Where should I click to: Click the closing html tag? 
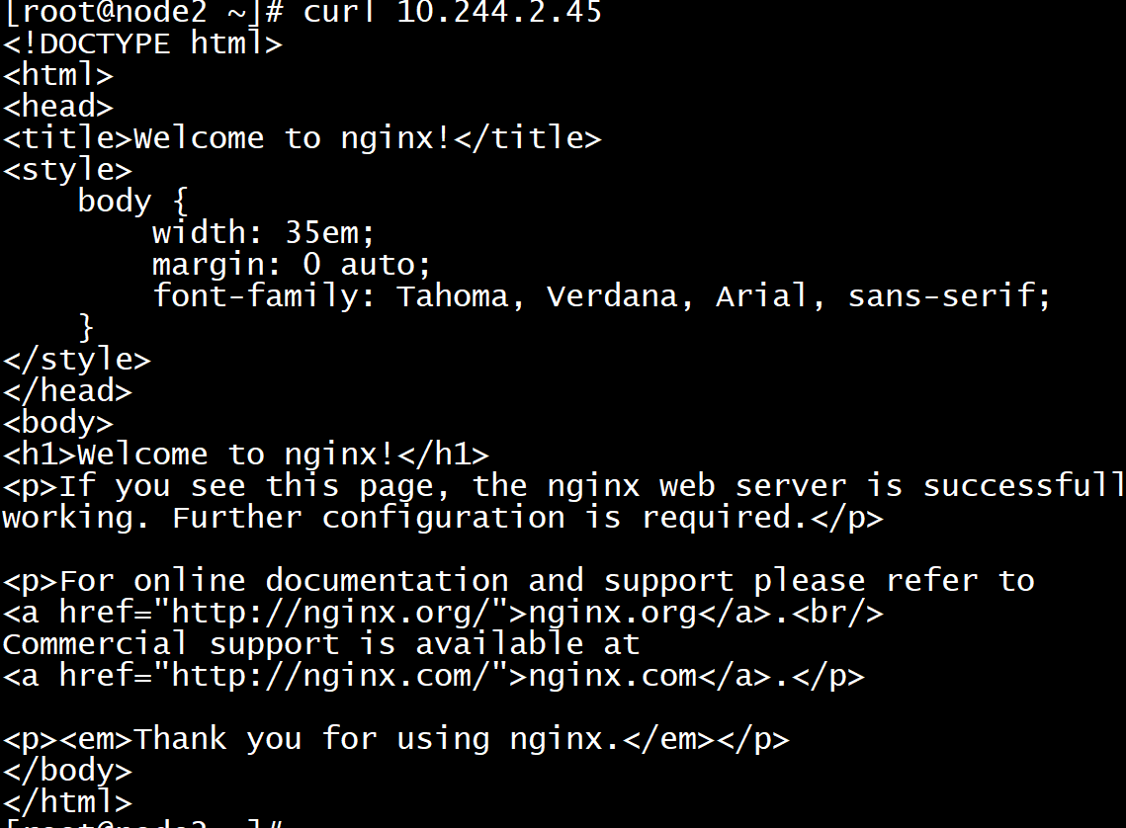click(x=67, y=802)
